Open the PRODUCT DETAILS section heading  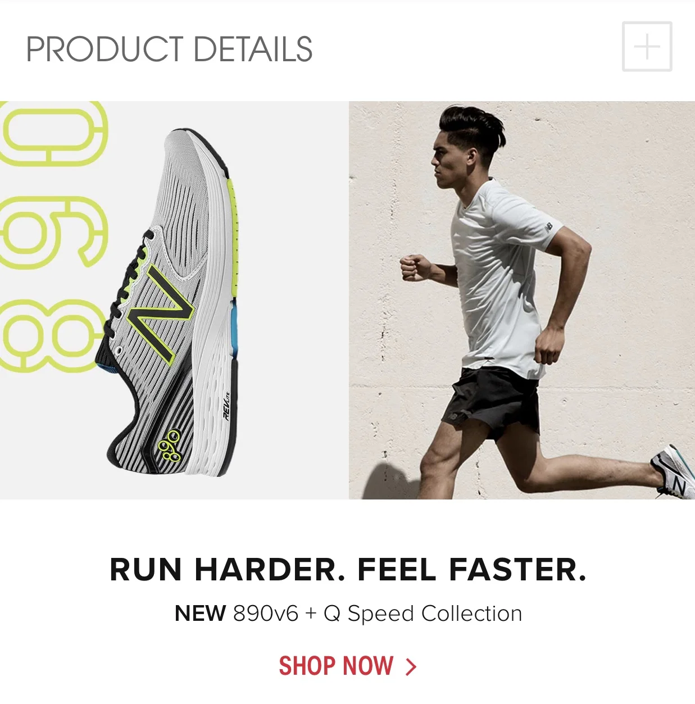point(169,49)
